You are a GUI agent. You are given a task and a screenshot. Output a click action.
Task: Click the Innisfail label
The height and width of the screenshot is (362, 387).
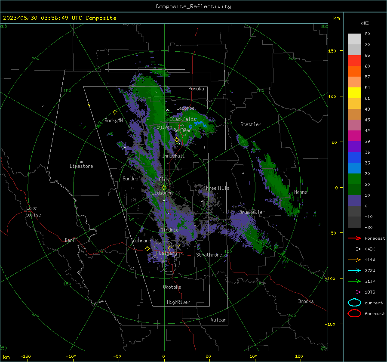pyautogui.click(x=173, y=156)
